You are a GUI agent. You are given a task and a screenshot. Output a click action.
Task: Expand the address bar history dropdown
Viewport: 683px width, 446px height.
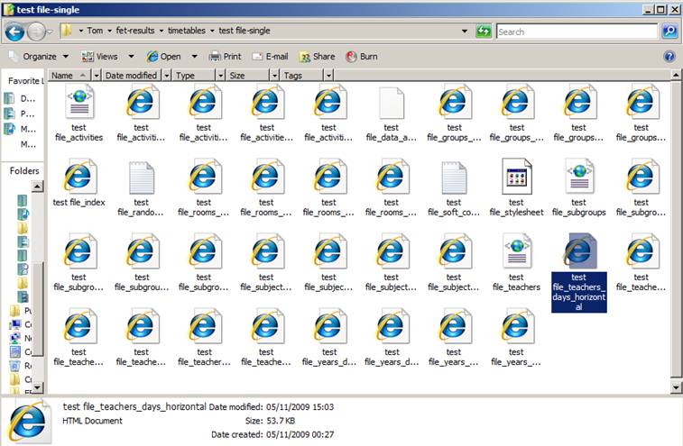tap(465, 32)
